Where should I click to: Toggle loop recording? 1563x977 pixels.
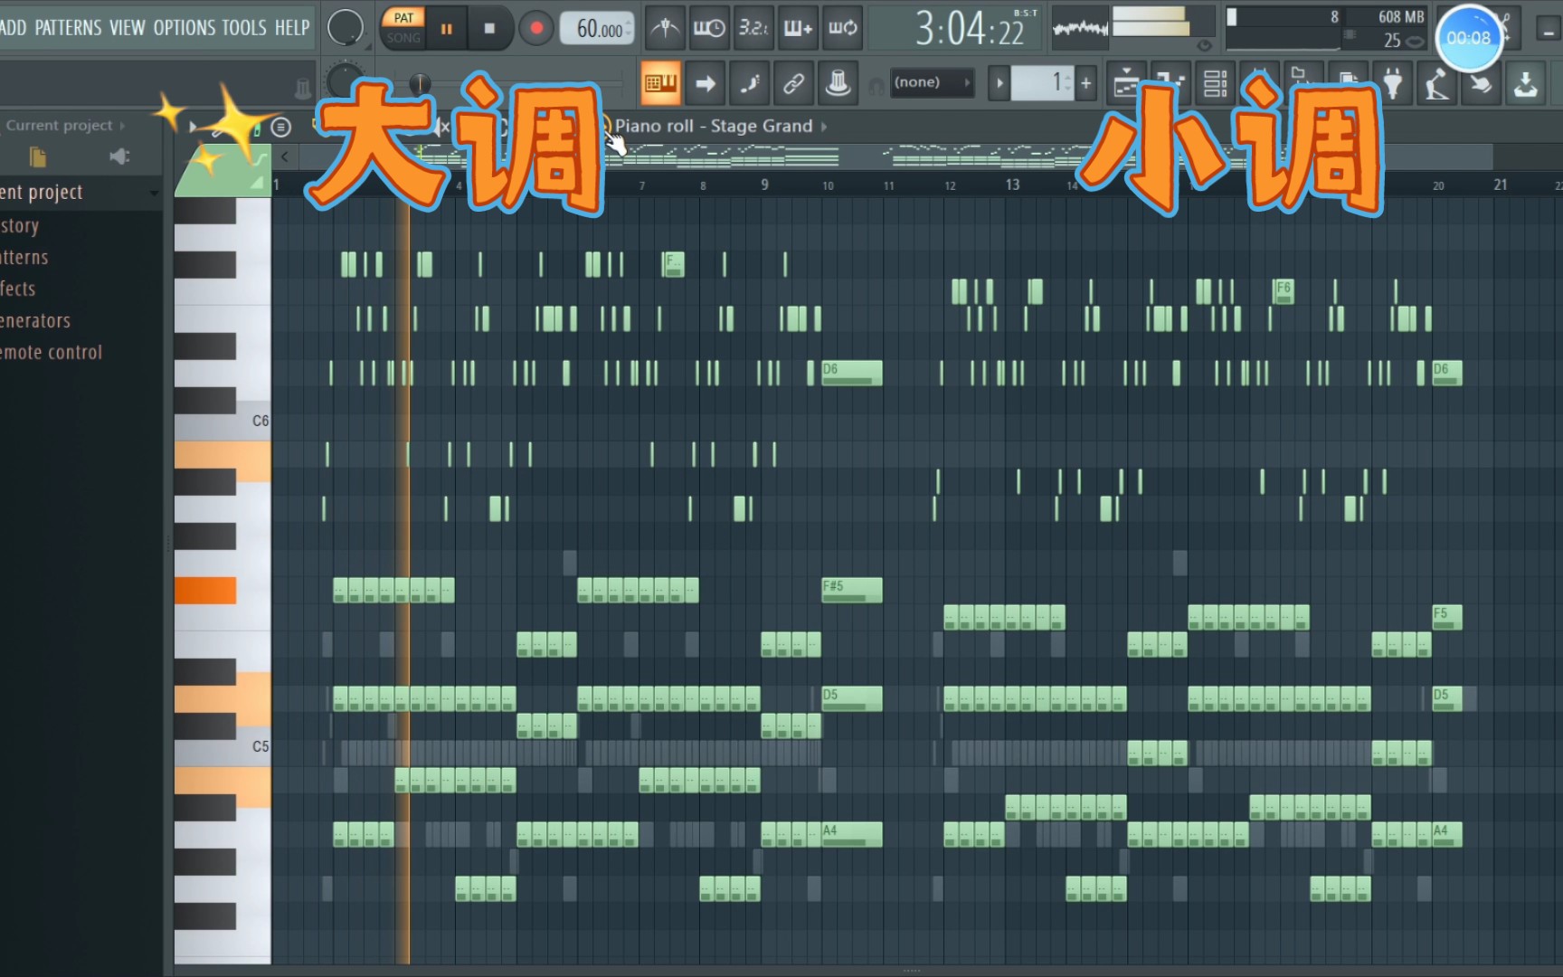click(x=842, y=28)
